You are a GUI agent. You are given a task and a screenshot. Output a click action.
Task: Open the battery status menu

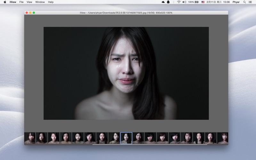(197, 2)
